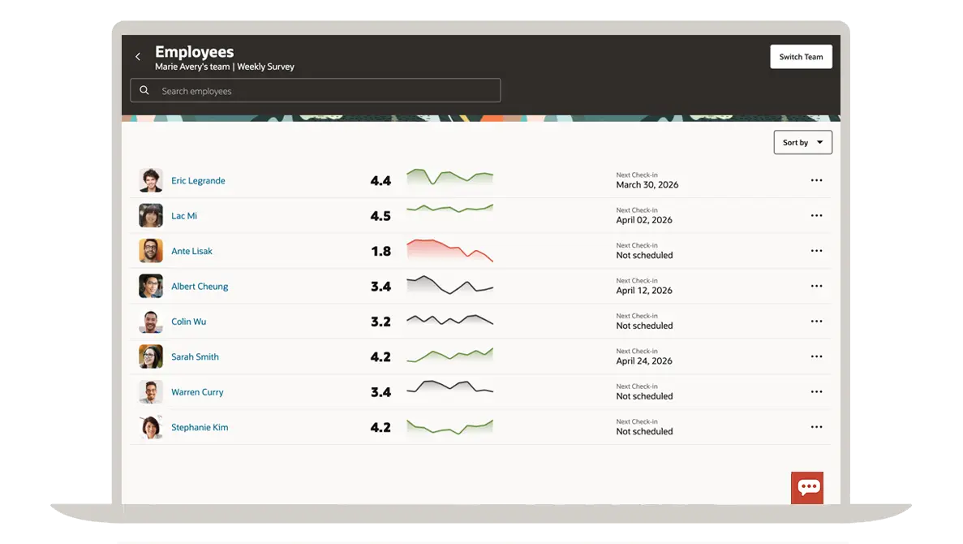The image size is (963, 544).
Task: Open the three-dot menu for Colin Wu
Action: point(816,322)
